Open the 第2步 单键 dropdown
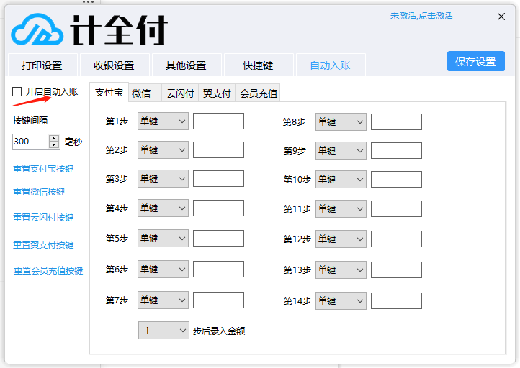Screen dimensions: 520x368 [163, 150]
